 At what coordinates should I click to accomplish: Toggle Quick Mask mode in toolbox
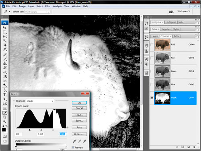tap(5, 136)
